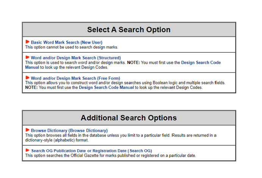Viewport: 262px width, 178px height.
Task: Click the dictionary-style (alphabetic) format description
Action: [57, 140]
